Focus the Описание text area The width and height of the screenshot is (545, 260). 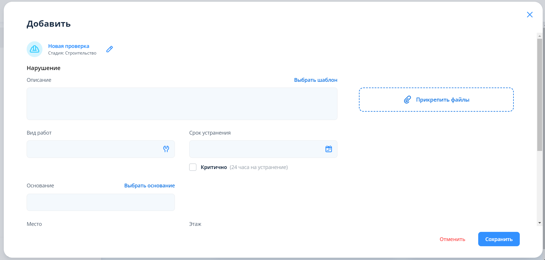click(182, 104)
